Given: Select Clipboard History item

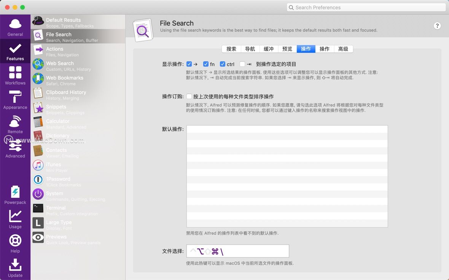Looking at the screenshot, I should pos(78,94).
